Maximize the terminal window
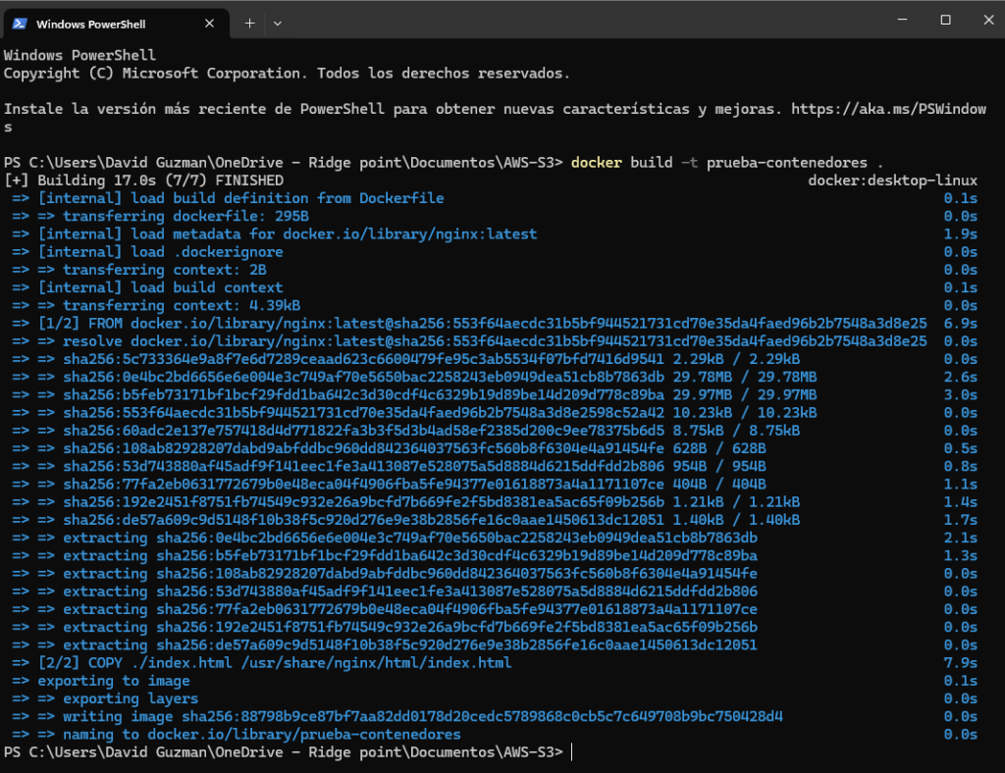Screen dimensions: 1005x773 tap(945, 20)
